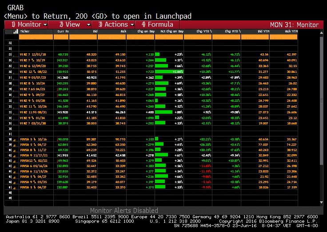The width and height of the screenshot is (327, 232).
Task: Click the Monitor Alerts Disabled status bar
Action: pos(163,211)
